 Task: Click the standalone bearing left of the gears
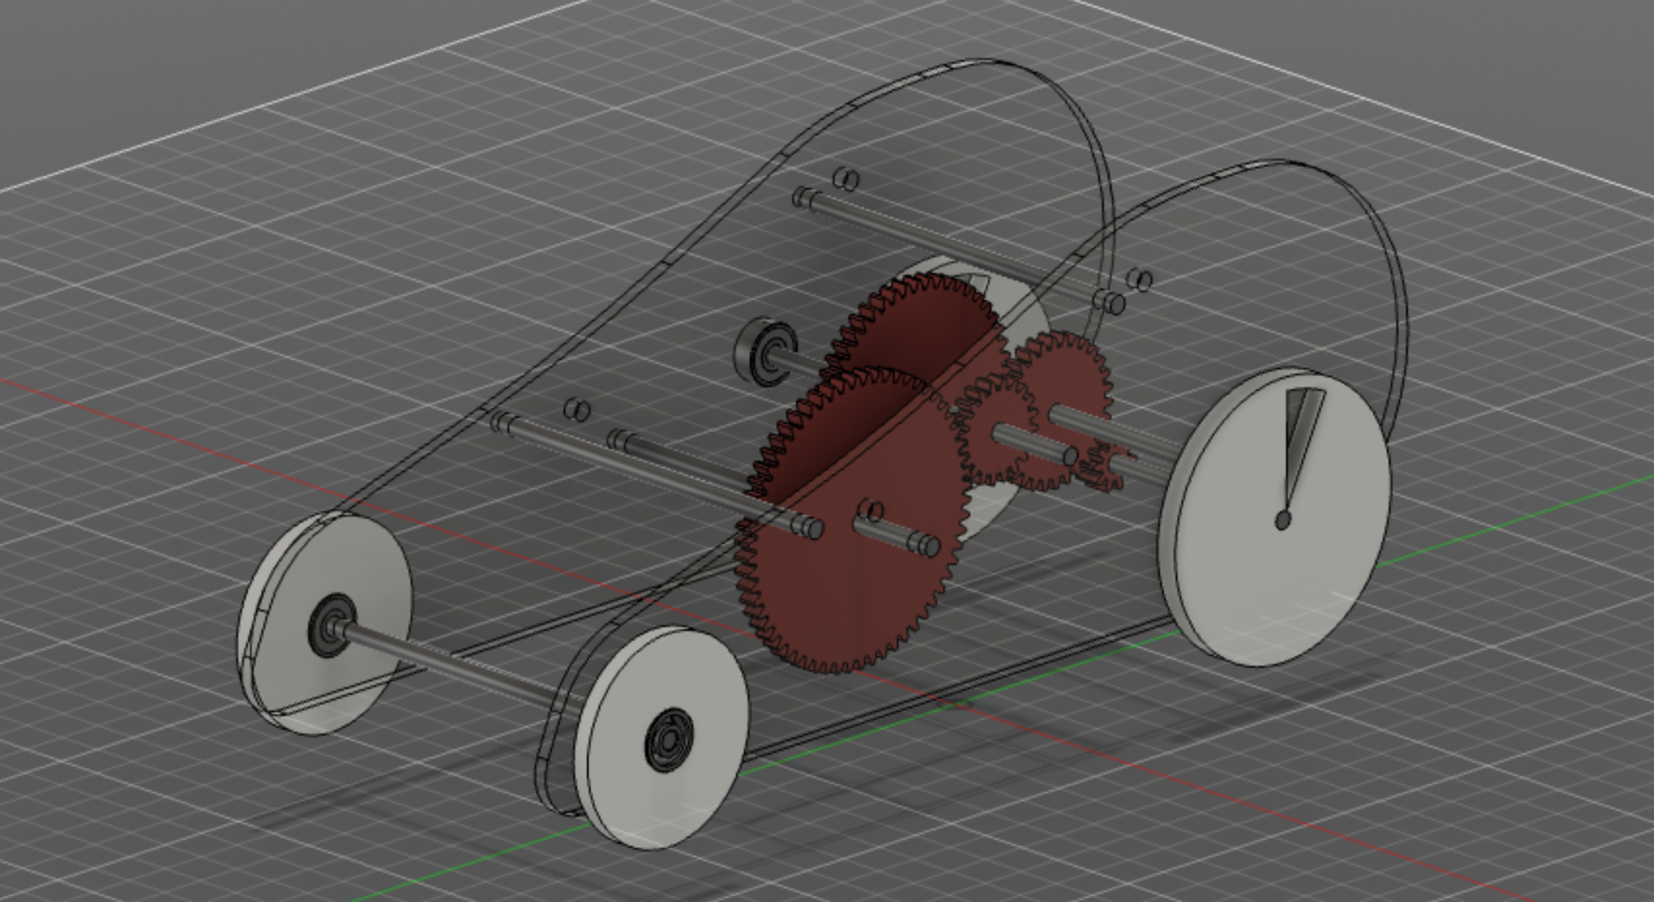(x=765, y=349)
